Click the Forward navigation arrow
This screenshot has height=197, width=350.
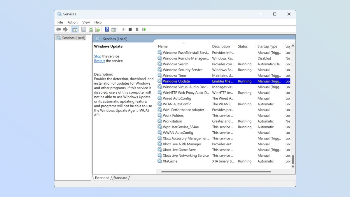pyautogui.click(x=65, y=29)
